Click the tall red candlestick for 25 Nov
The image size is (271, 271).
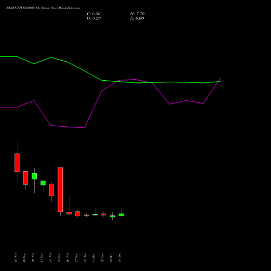tap(60, 190)
